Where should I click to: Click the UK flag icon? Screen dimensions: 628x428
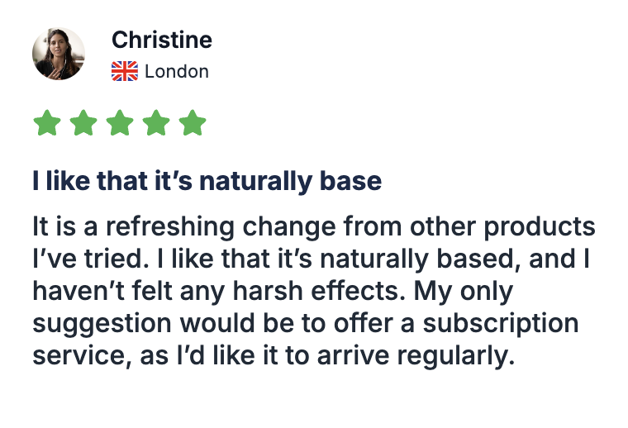pos(124,71)
